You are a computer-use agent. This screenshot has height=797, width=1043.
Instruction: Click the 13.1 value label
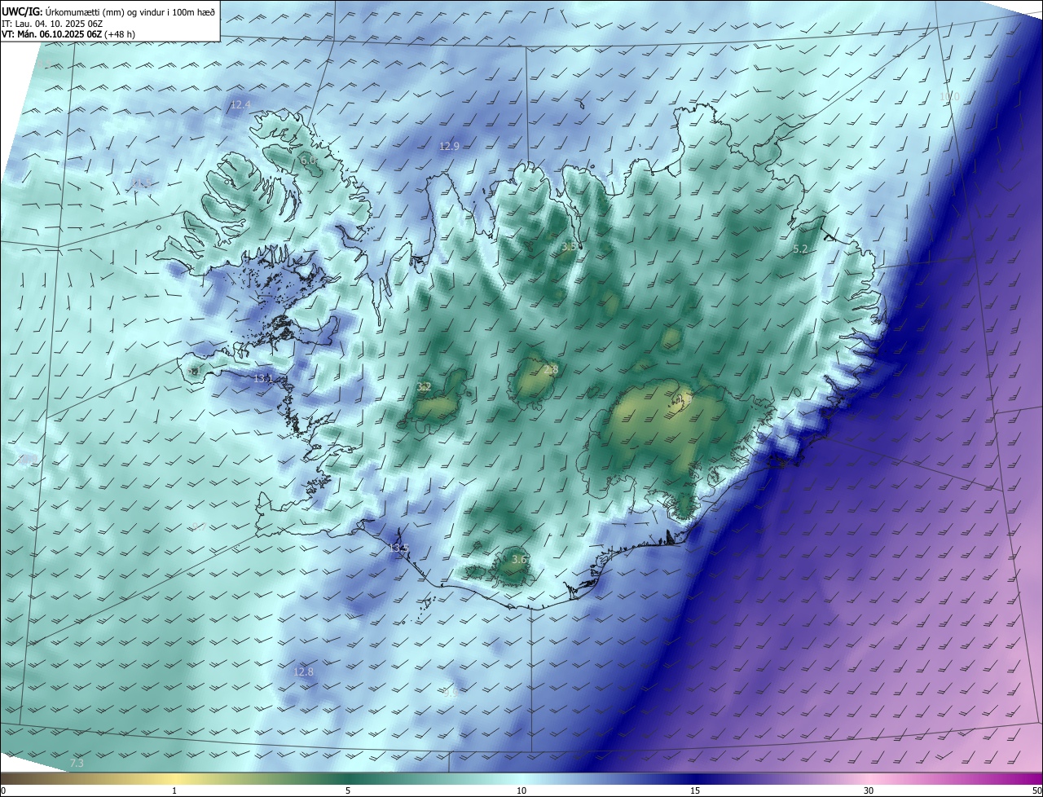(263, 379)
